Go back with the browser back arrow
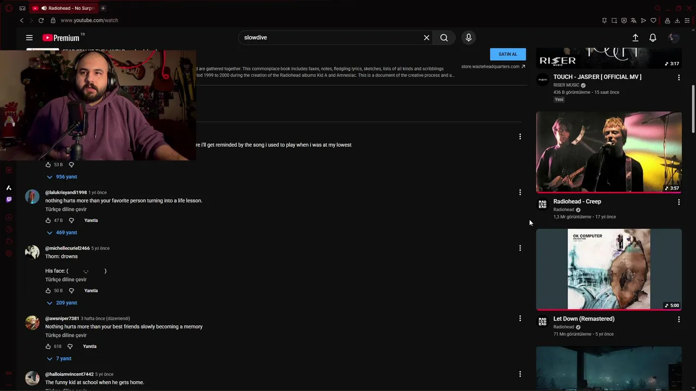 (x=22, y=20)
